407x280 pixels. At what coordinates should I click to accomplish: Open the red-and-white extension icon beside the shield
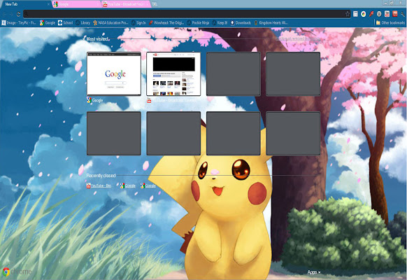pyautogui.click(x=387, y=14)
